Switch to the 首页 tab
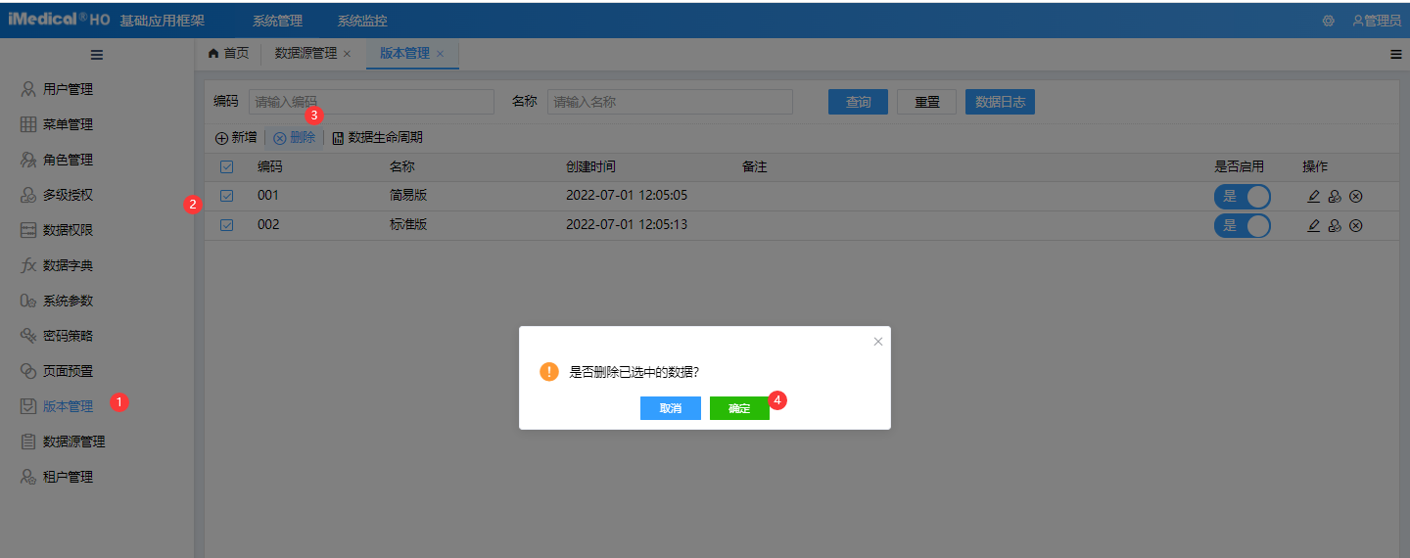The image size is (1410, 558). pyautogui.click(x=228, y=54)
